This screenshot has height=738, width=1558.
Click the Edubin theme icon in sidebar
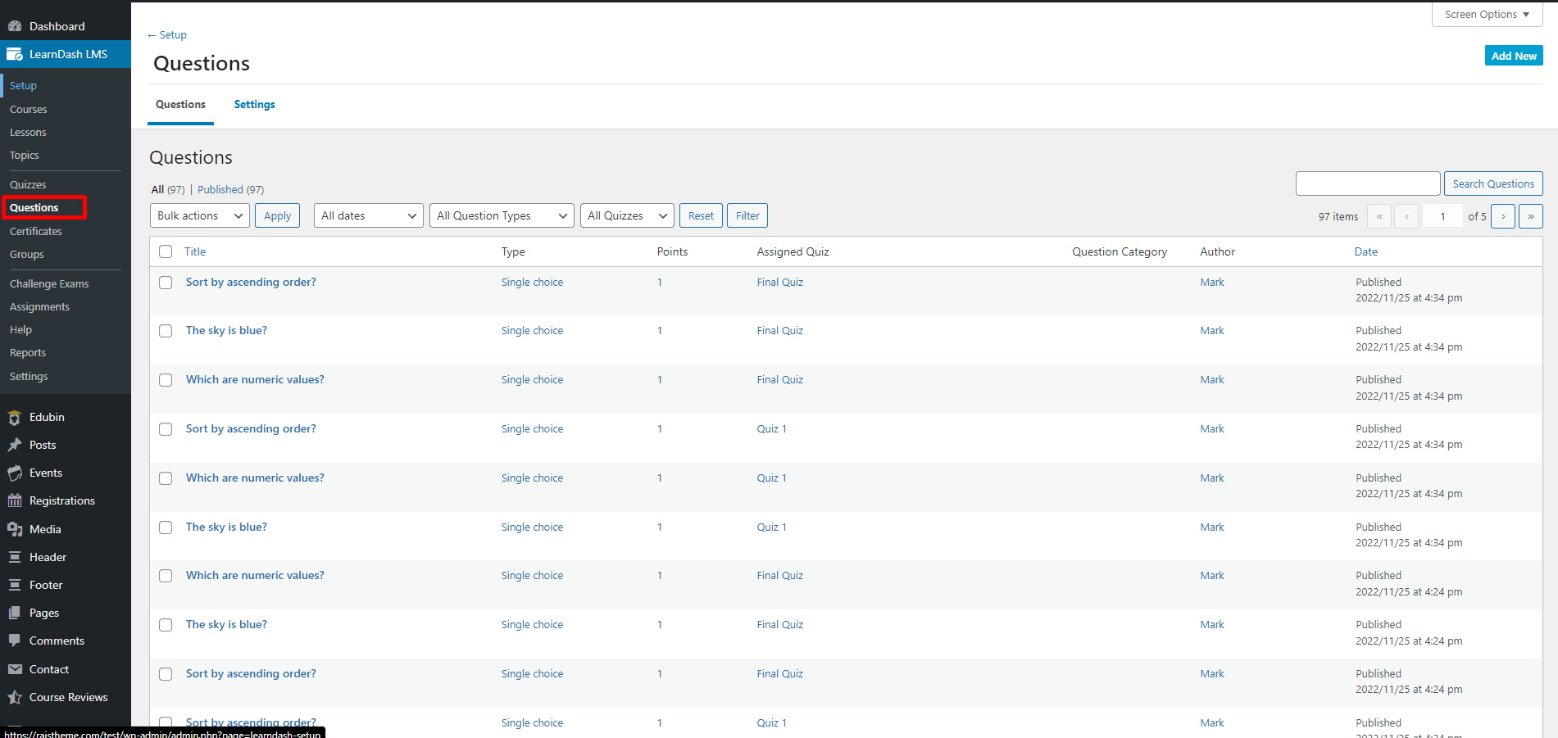15,418
